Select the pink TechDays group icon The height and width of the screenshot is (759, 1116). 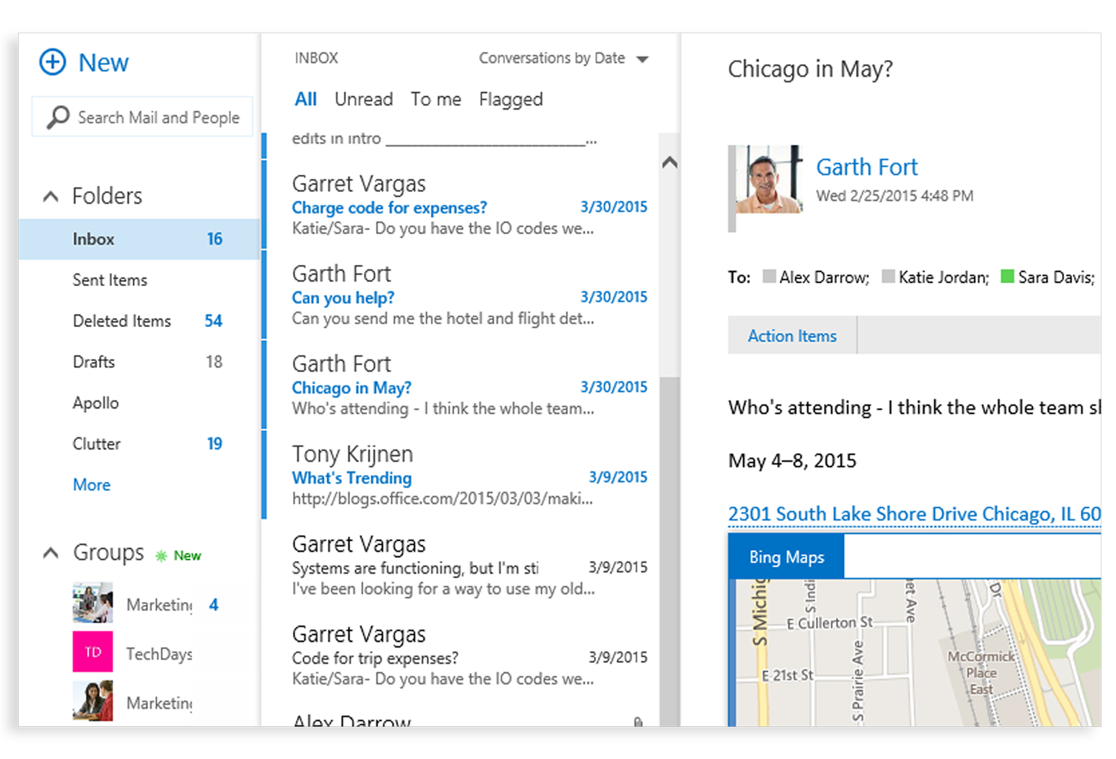tap(92, 652)
